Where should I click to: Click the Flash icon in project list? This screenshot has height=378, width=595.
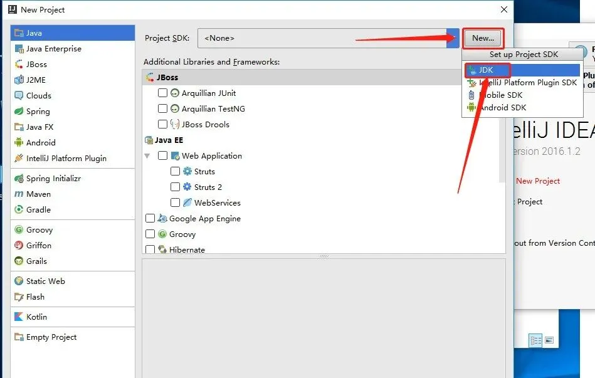point(19,297)
